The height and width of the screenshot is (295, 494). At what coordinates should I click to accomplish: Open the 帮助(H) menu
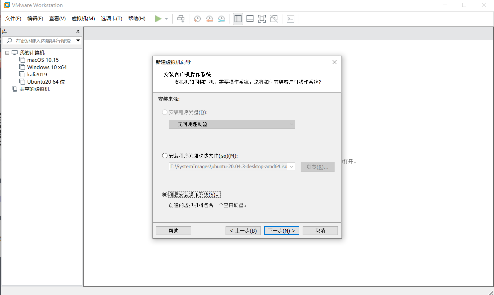(137, 19)
